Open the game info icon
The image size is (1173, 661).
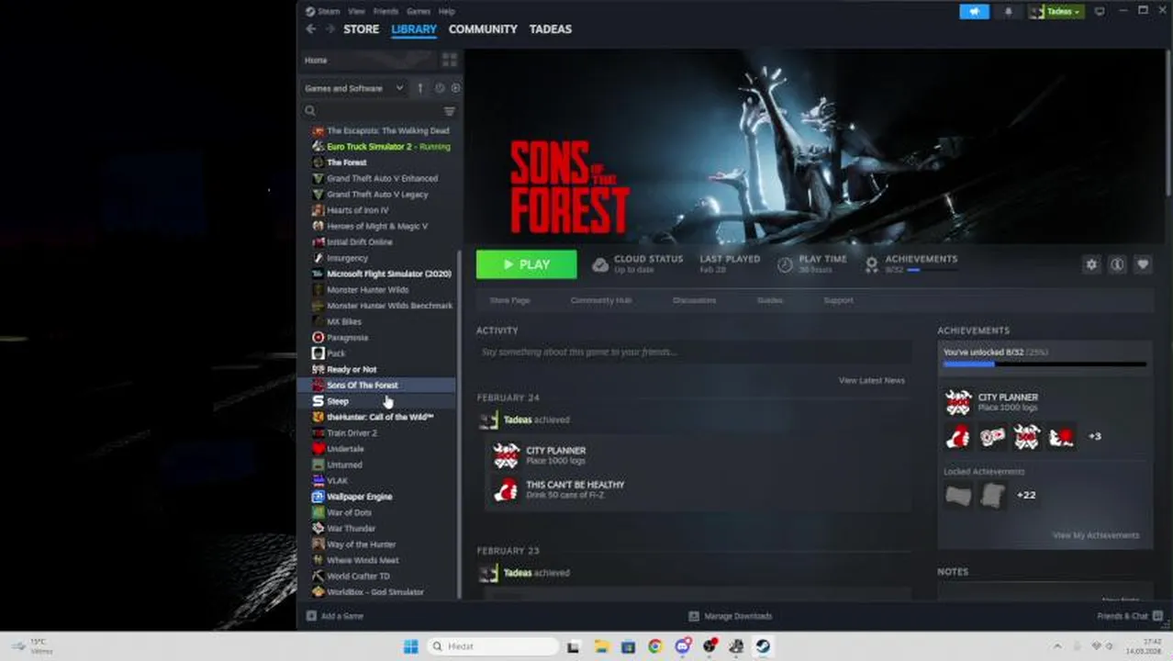click(x=1117, y=264)
